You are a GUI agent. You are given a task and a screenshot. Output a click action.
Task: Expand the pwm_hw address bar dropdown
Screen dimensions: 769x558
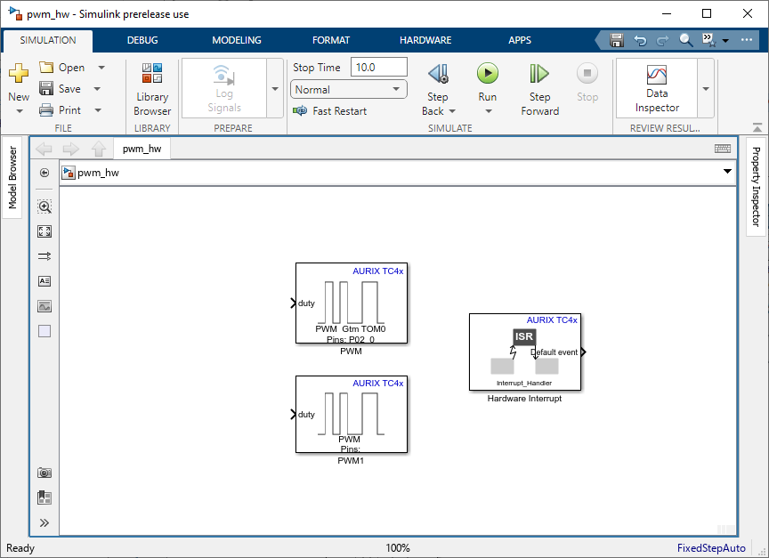pos(727,173)
